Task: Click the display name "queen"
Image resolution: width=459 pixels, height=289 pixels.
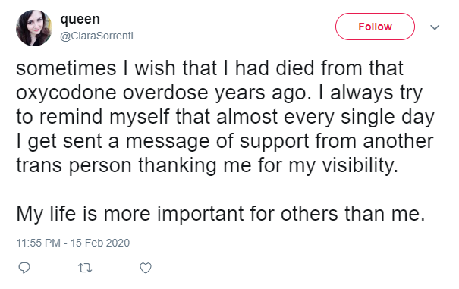Action: 80,19
